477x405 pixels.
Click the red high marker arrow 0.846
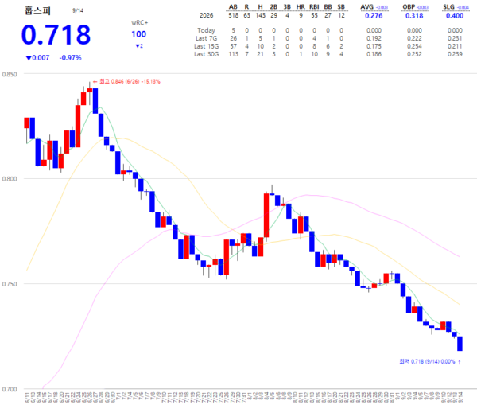click(x=126, y=82)
